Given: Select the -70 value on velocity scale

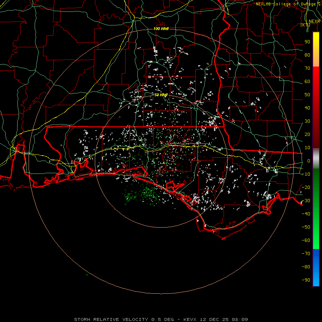Looking at the screenshot, I should pyautogui.click(x=306, y=253).
